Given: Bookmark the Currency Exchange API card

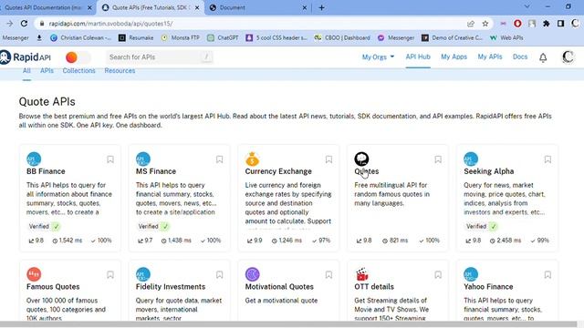Looking at the screenshot, I should [x=328, y=159].
